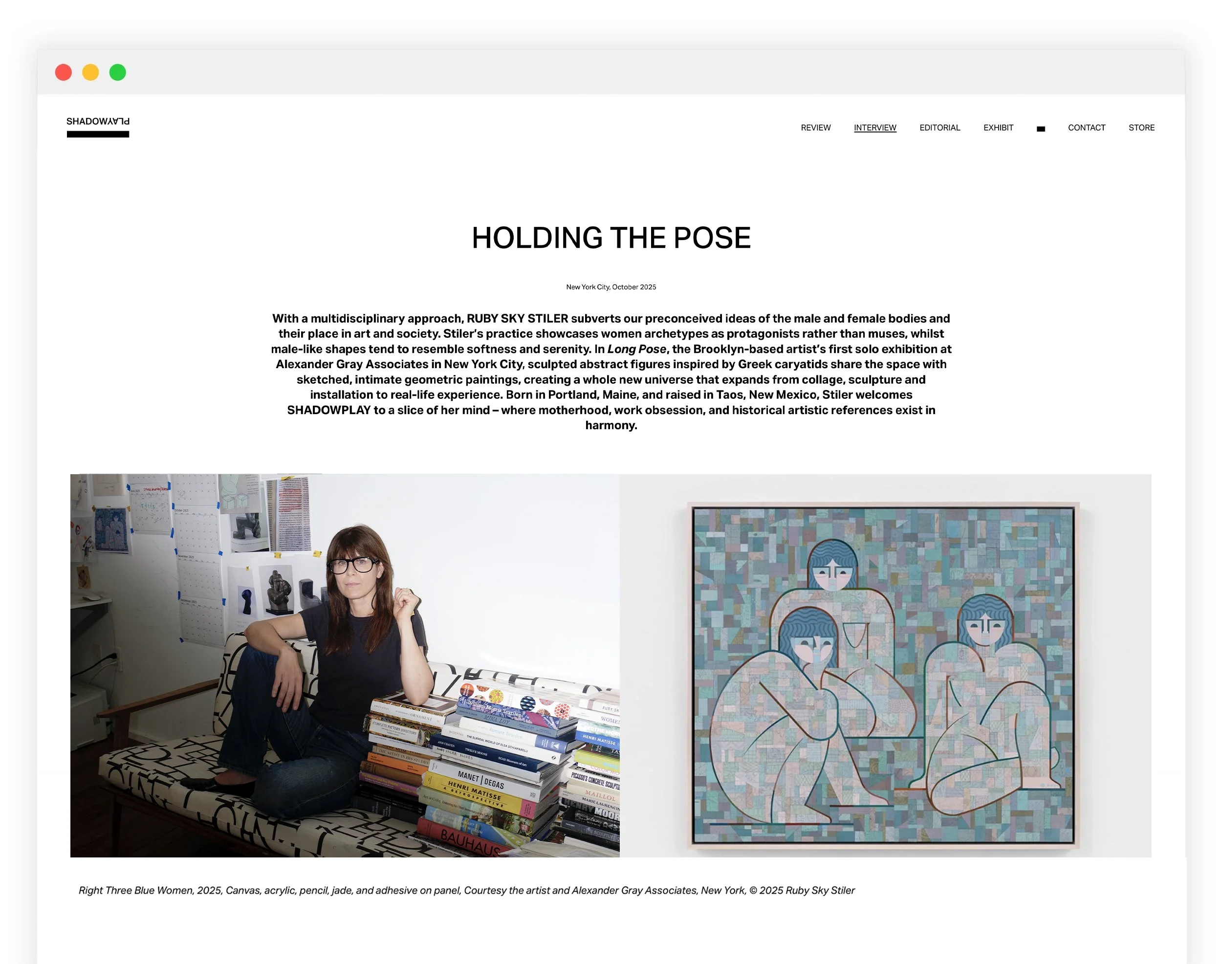The height and width of the screenshot is (964, 1222).
Task: Click the New York City, October 2025 dateline
Action: pyautogui.click(x=611, y=287)
